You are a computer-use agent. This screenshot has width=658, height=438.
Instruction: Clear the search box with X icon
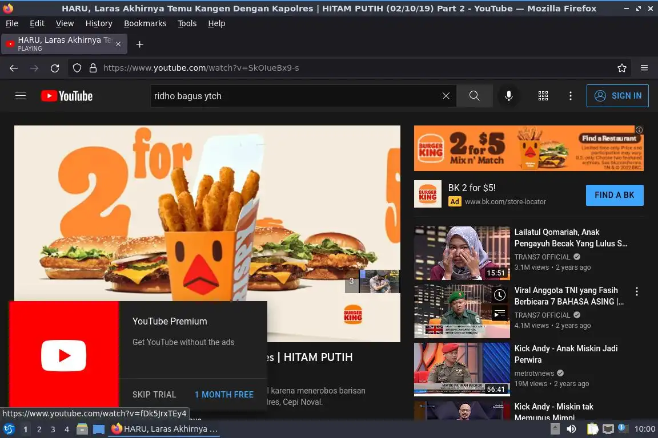[446, 96]
